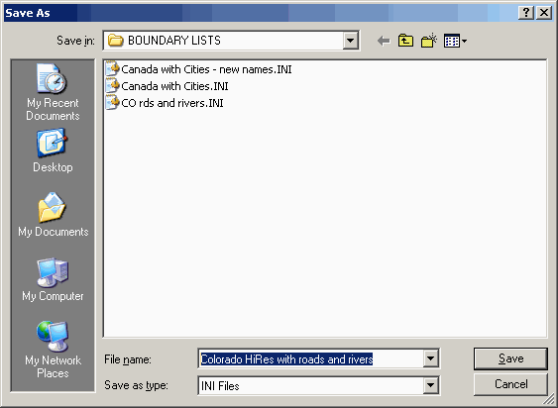Navigate up one folder level
Screen dimensions: 558x408
[x=405, y=41]
